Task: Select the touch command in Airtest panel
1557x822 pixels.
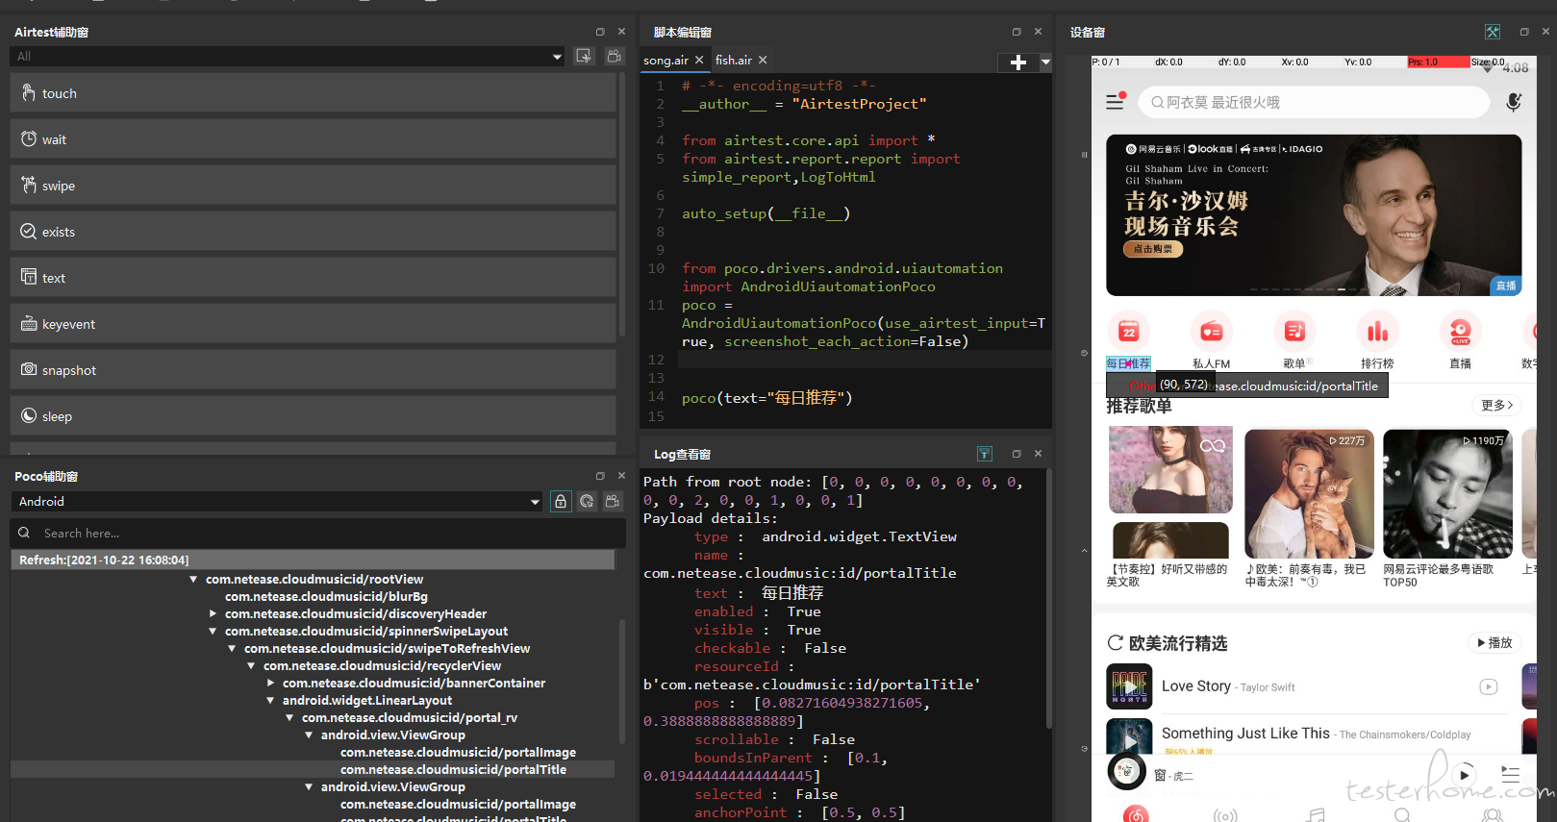Action: (313, 93)
